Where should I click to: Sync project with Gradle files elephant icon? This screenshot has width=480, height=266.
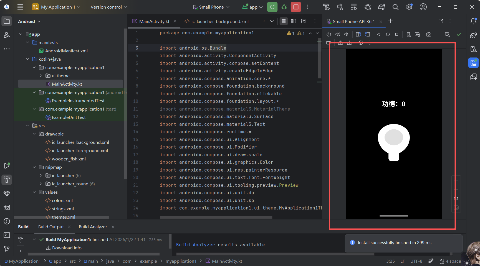tap(382, 7)
